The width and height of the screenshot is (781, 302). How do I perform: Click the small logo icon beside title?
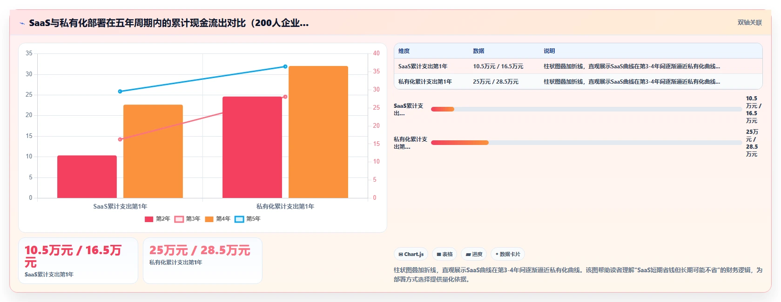[22, 23]
